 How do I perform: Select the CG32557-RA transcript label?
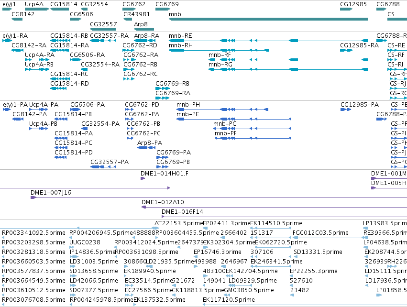[x=109, y=36]
